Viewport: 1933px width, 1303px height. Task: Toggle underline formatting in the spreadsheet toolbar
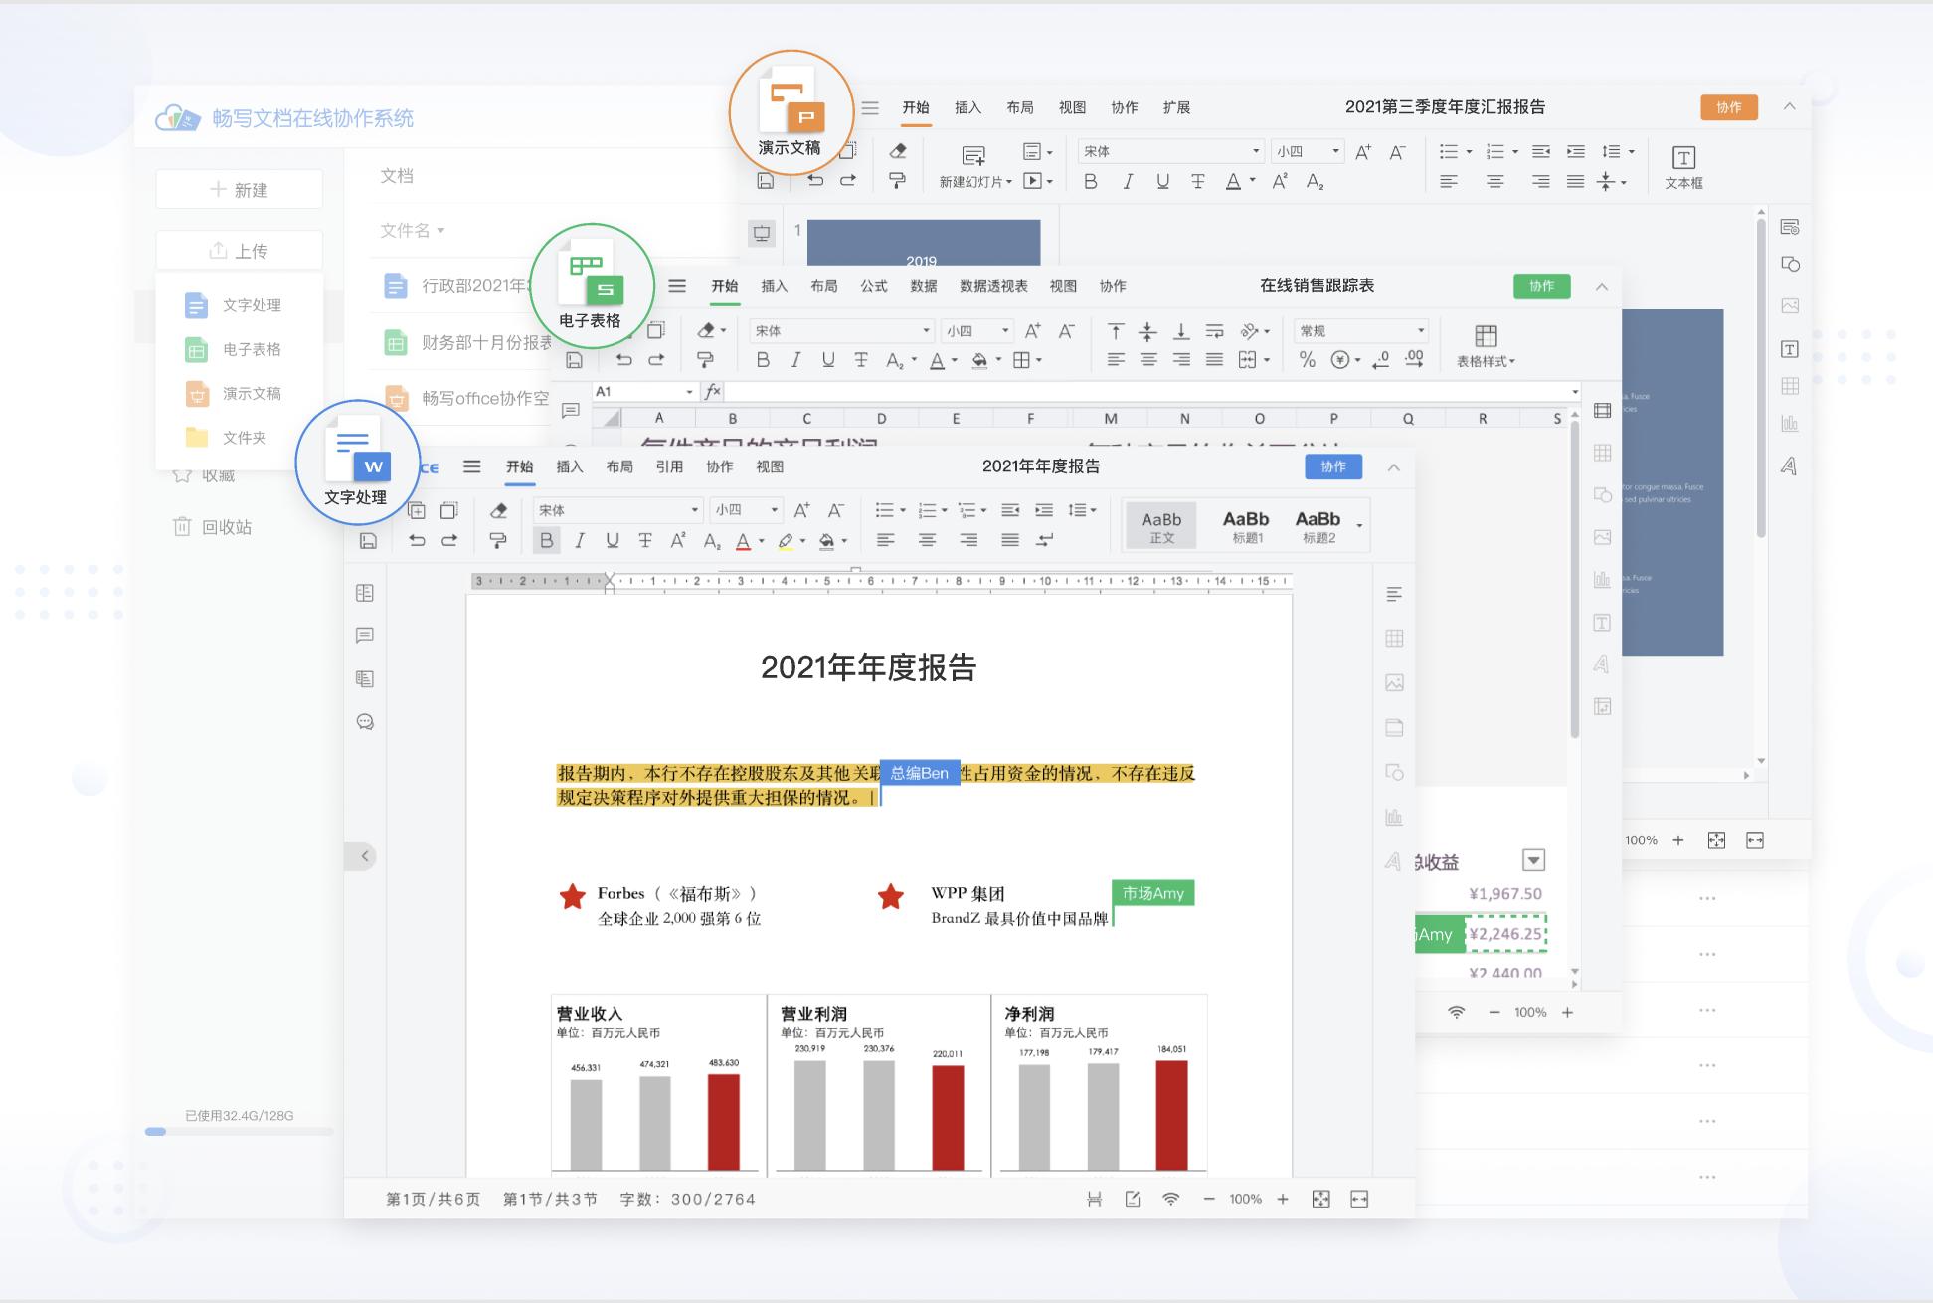(828, 360)
